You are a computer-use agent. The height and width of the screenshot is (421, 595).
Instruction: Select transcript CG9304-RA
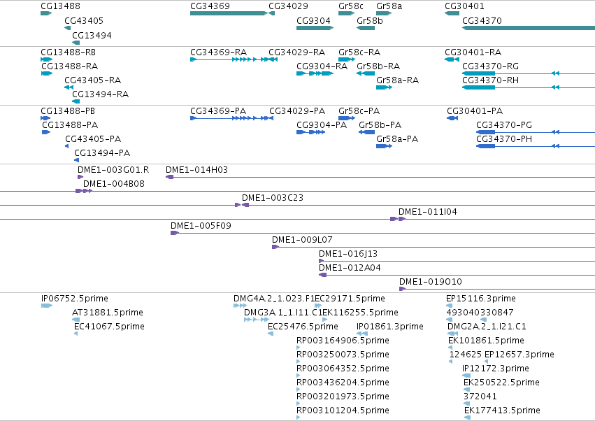tap(322, 66)
